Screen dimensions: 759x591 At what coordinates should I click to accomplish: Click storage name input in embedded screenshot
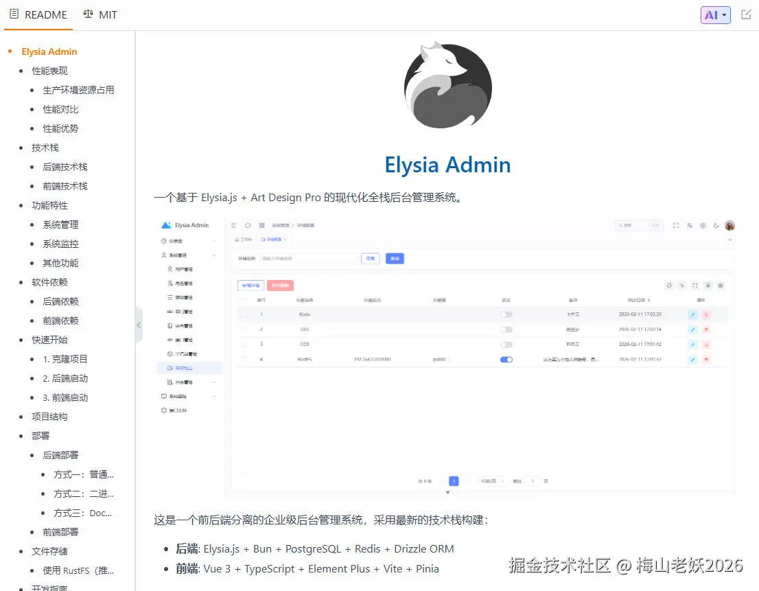tap(308, 259)
